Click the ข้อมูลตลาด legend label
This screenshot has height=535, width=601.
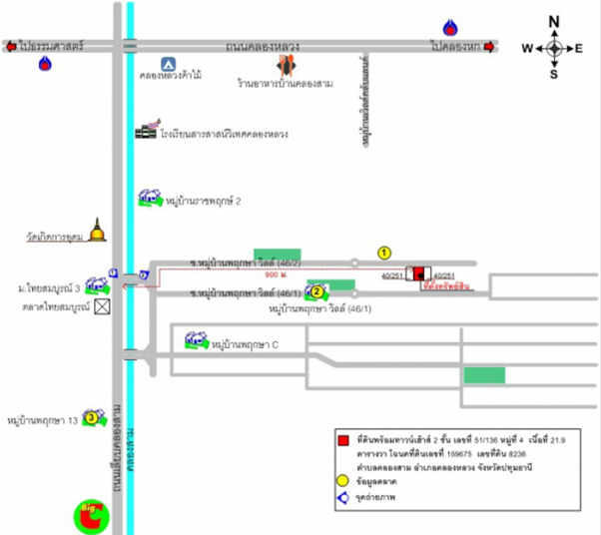pos(376,481)
